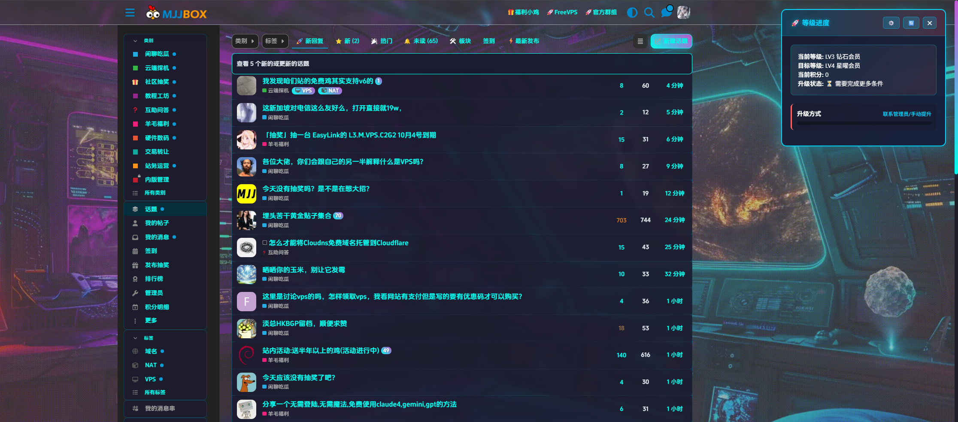The width and height of the screenshot is (958, 422).
Task: Refresh the level progress panel
Action: 911,23
